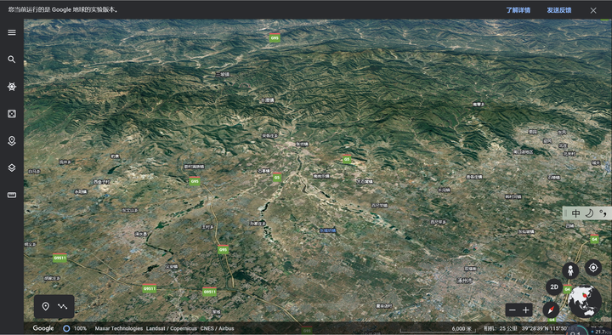This screenshot has height=335, width=612.
Task: Switch view to 2D mode
Action: [554, 287]
